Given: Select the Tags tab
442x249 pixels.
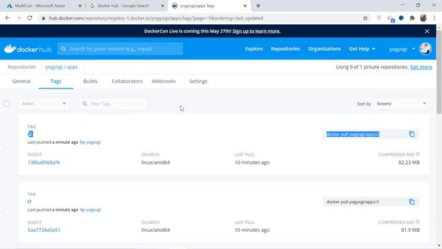Looking at the screenshot, I should [56, 82].
